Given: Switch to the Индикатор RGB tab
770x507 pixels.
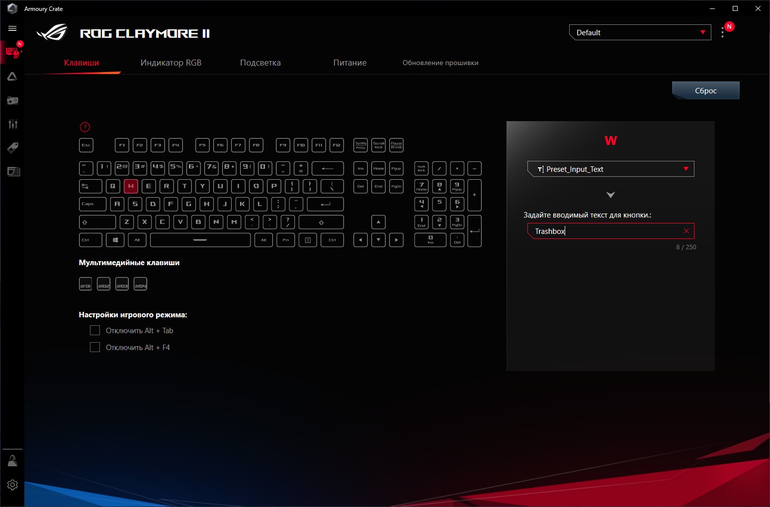Looking at the screenshot, I should pos(171,63).
